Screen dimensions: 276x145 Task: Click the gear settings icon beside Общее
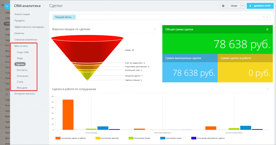coord(223,6)
